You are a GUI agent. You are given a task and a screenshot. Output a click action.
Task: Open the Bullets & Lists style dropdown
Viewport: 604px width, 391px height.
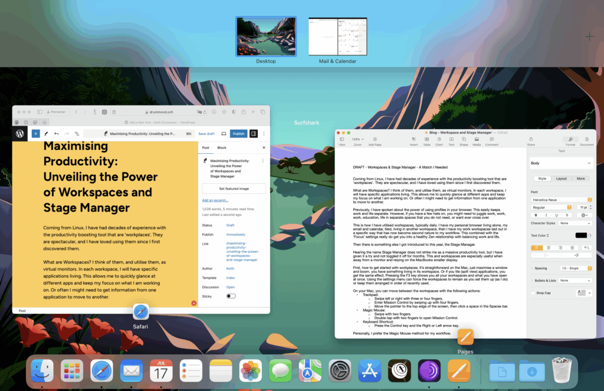pyautogui.click(x=575, y=281)
